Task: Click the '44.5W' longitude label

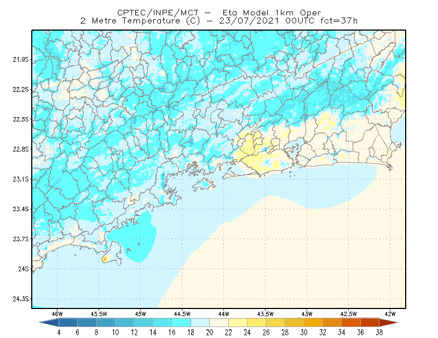Action: pyautogui.click(x=182, y=314)
